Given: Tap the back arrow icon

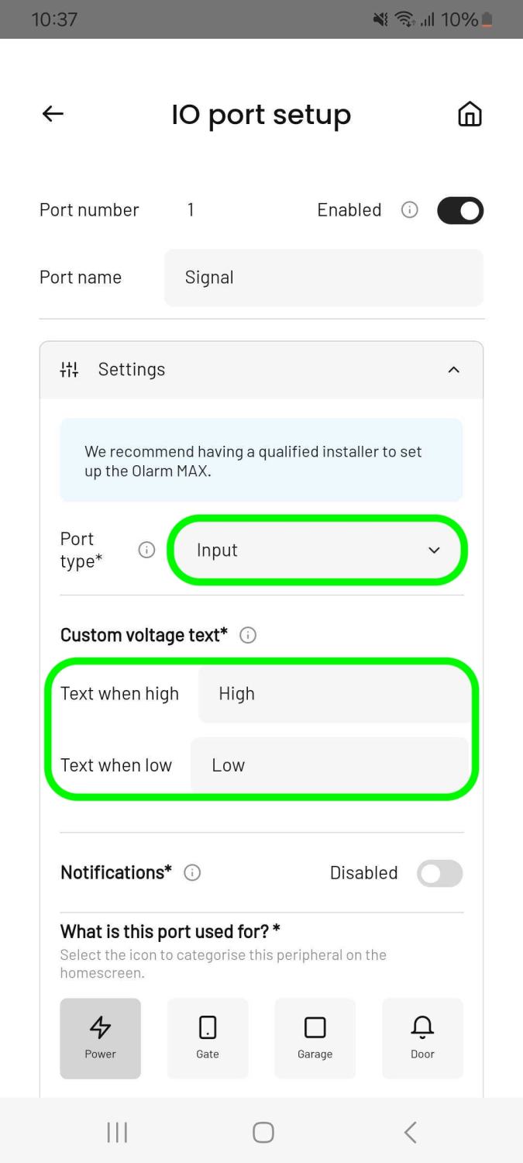Looking at the screenshot, I should 53,114.
